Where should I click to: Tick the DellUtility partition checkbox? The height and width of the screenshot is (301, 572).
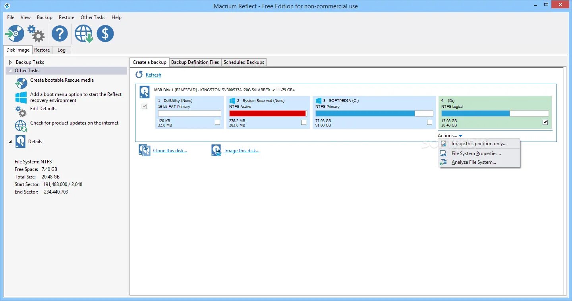point(217,123)
